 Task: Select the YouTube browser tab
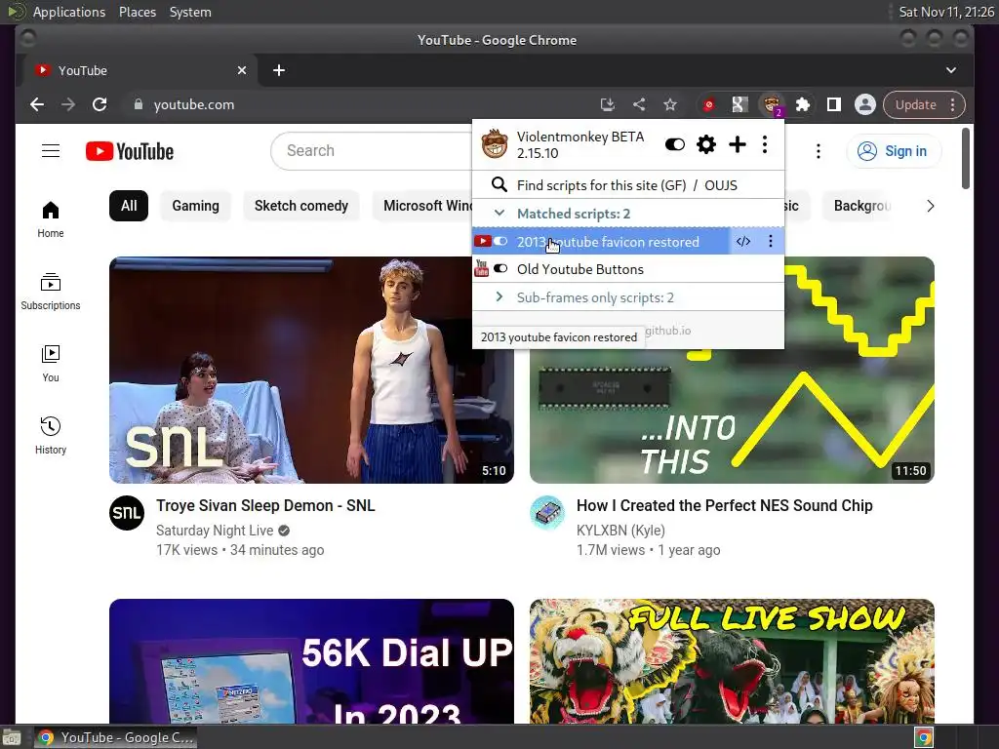(140, 70)
